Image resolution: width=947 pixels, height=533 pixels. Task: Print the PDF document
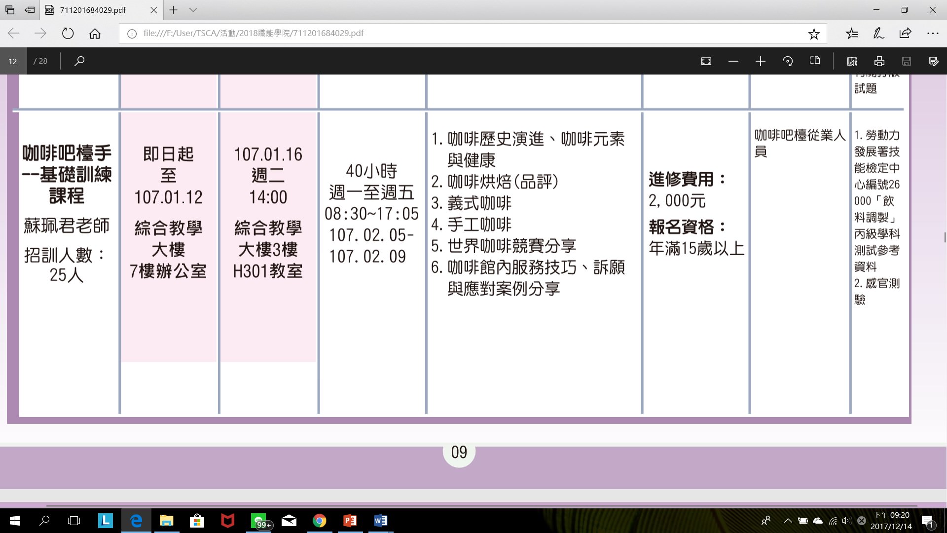tap(879, 61)
